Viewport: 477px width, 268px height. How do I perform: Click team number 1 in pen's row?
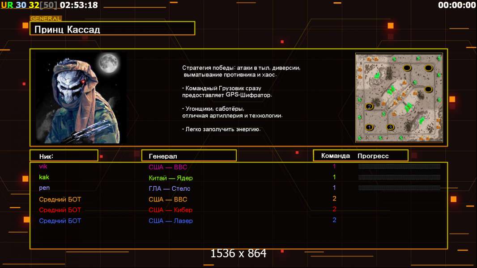click(334, 188)
